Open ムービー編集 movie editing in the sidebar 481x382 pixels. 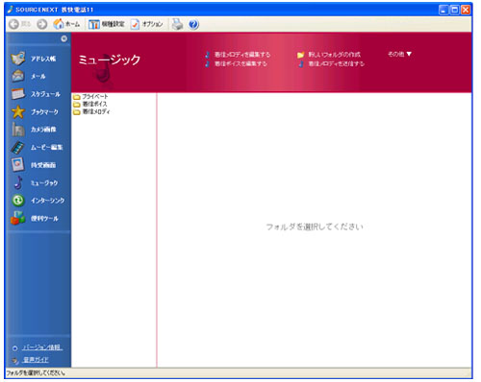click(37, 147)
